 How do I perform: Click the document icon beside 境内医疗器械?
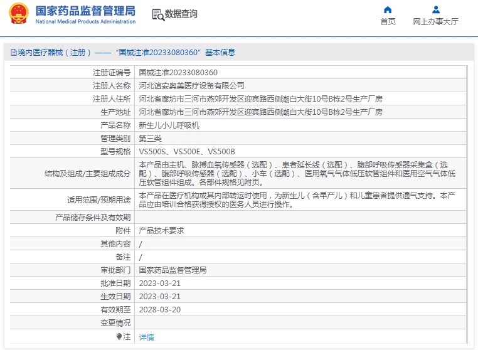pos(14,53)
